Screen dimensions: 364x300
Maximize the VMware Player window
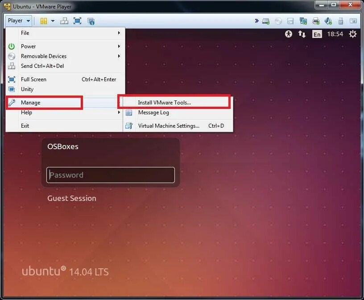tap(334, 4)
